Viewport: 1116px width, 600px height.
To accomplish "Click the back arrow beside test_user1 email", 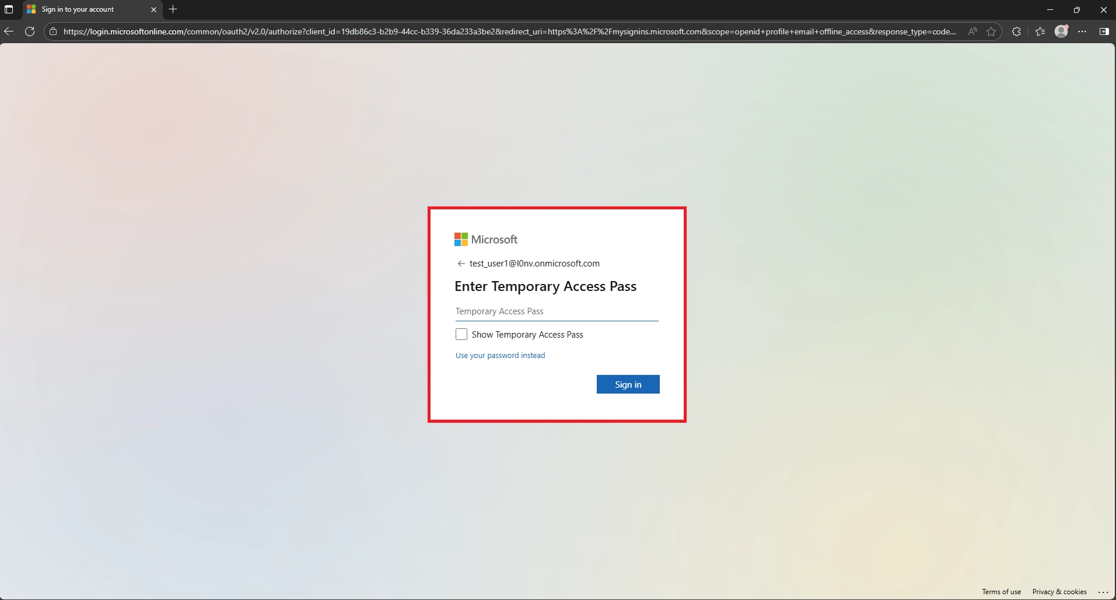I will click(x=461, y=264).
